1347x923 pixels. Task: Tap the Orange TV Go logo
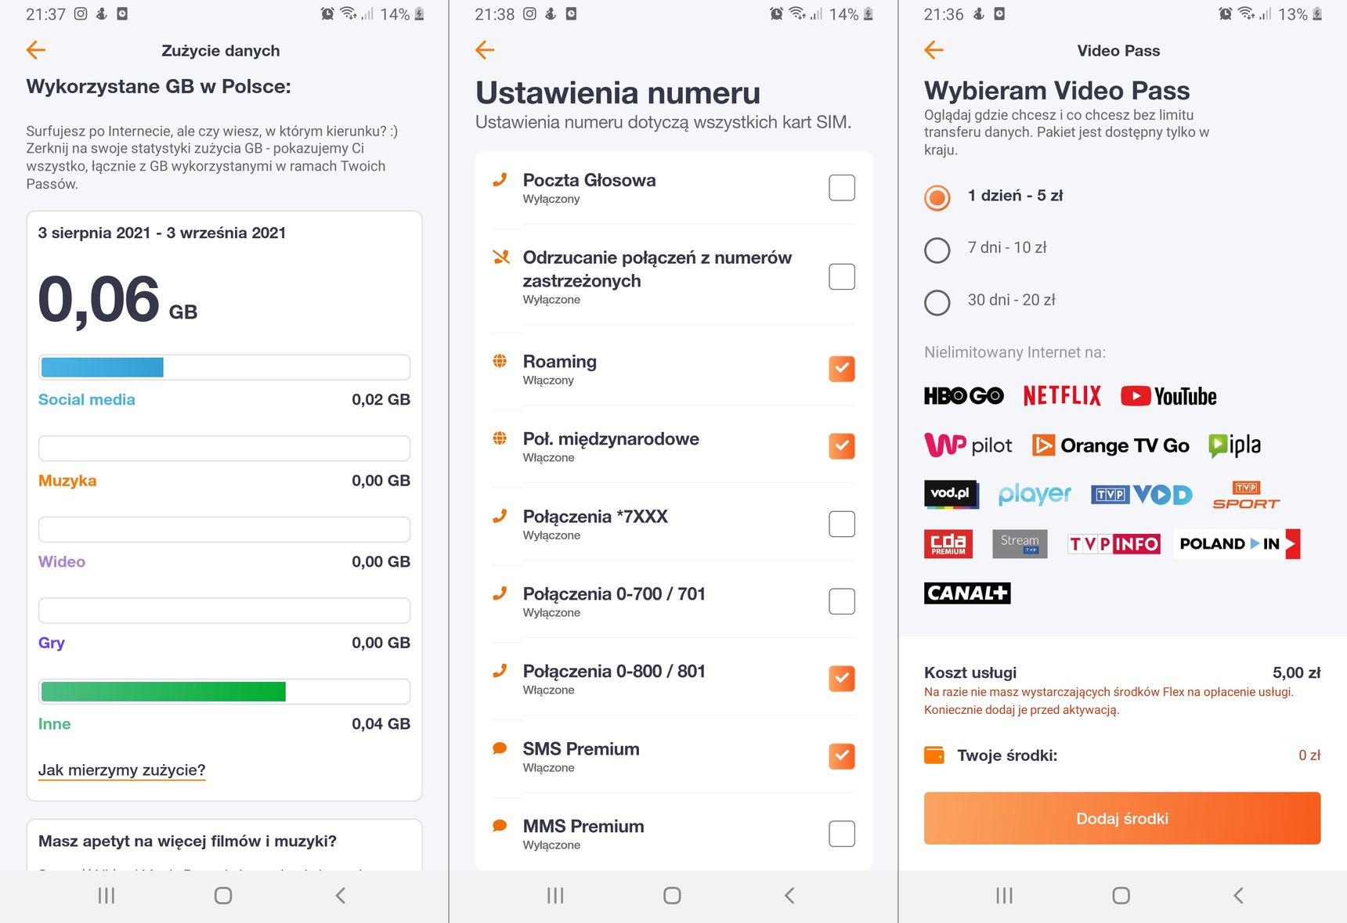(1110, 445)
